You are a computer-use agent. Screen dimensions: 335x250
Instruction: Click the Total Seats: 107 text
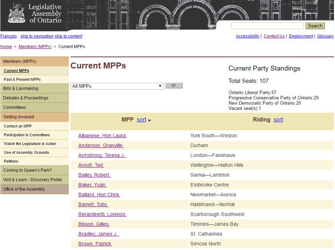(248, 81)
